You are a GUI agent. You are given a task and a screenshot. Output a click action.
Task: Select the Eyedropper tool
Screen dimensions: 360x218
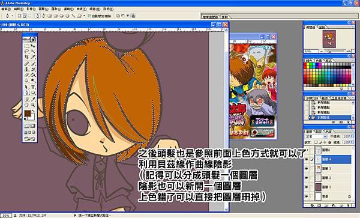33,99
